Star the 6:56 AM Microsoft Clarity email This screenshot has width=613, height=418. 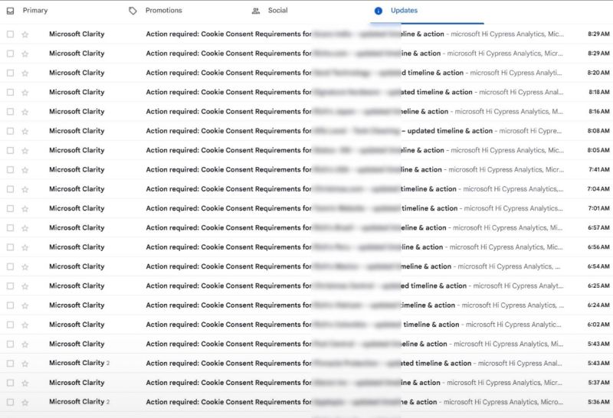click(x=25, y=247)
